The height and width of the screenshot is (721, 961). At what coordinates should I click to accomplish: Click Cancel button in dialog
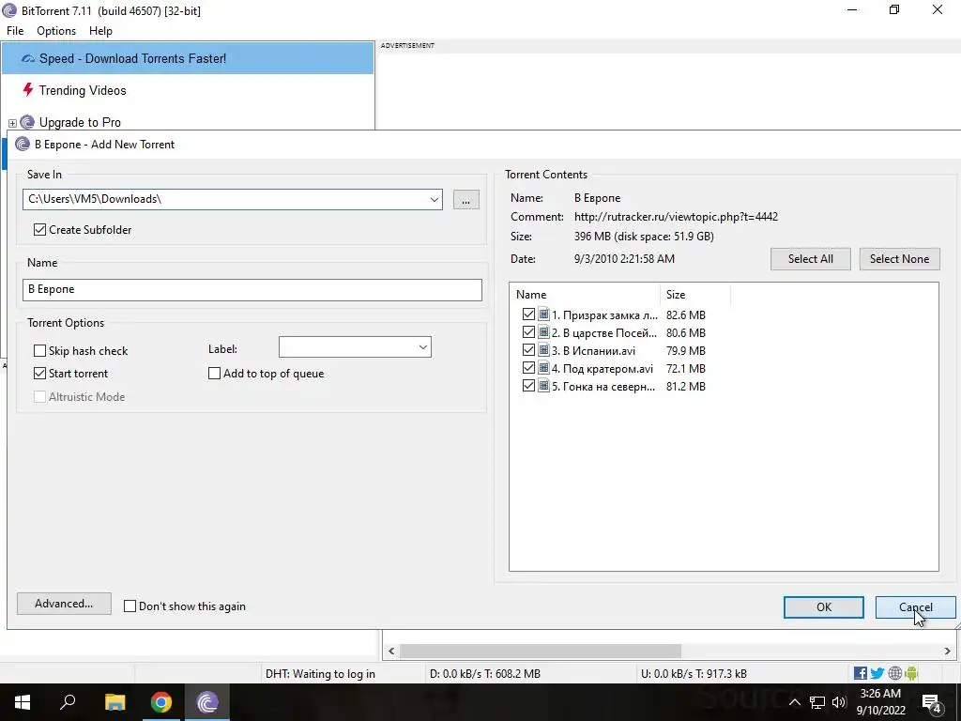[x=916, y=607]
